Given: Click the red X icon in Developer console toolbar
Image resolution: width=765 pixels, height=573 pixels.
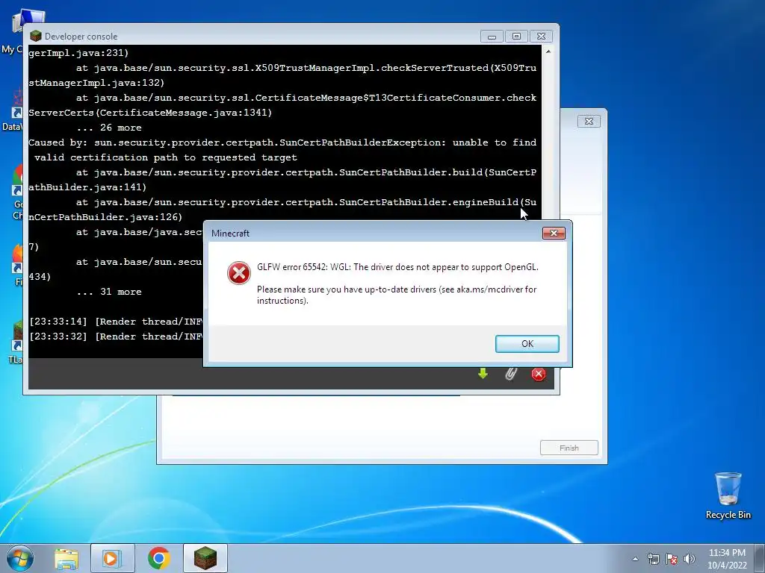Looking at the screenshot, I should (x=538, y=374).
